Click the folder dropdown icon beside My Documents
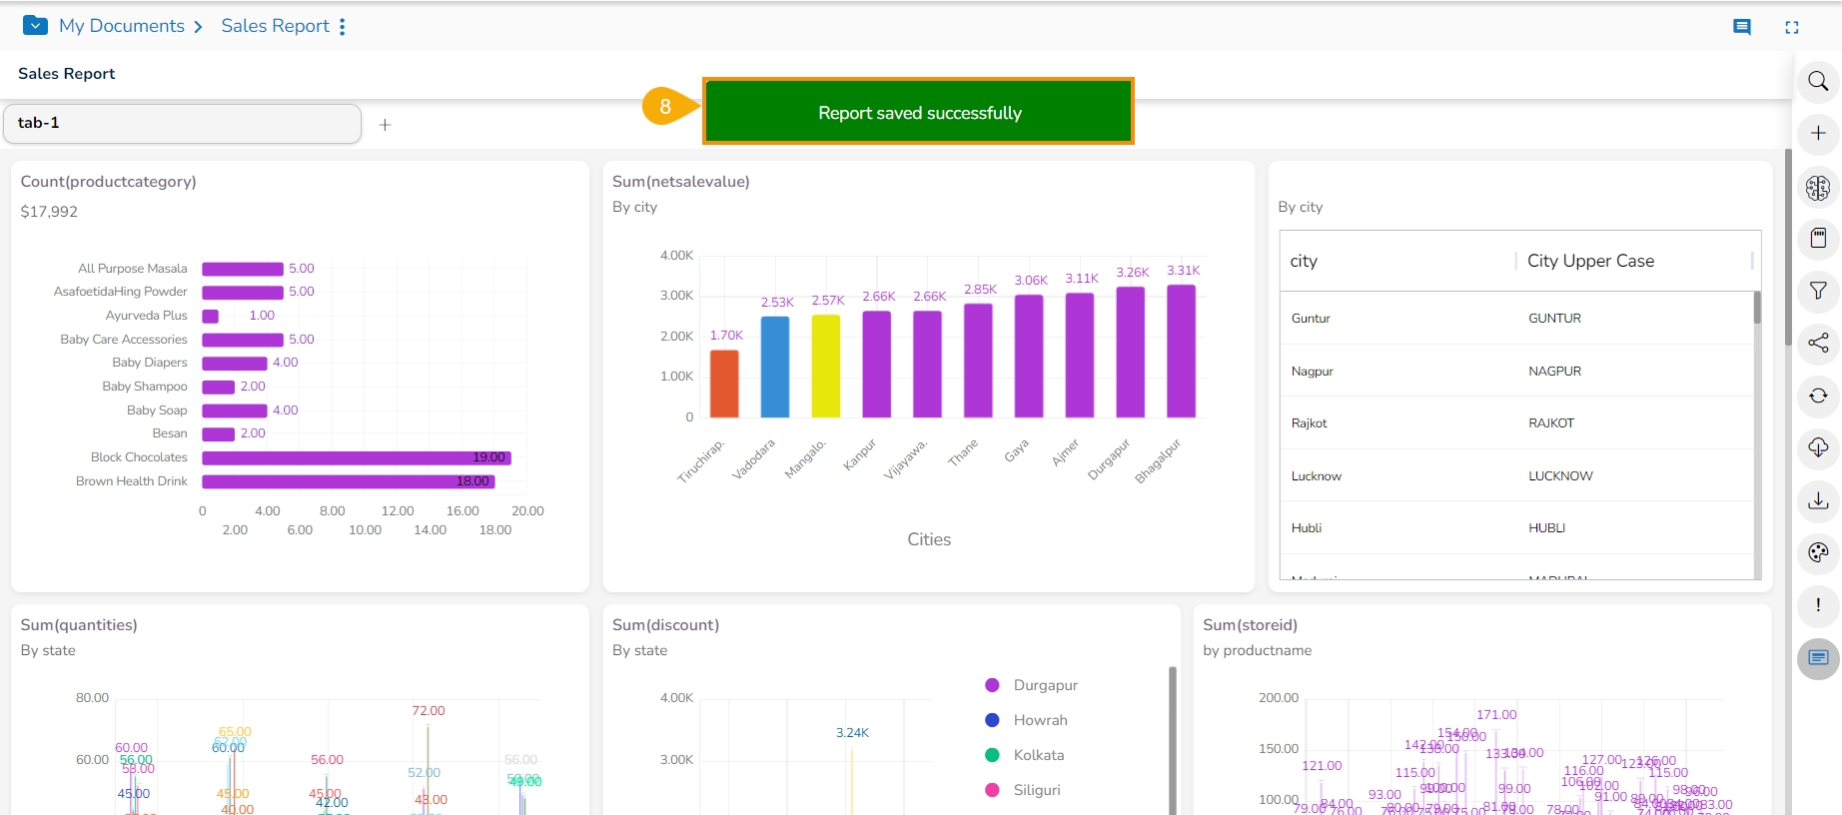The width and height of the screenshot is (1842, 815). pos(35,25)
